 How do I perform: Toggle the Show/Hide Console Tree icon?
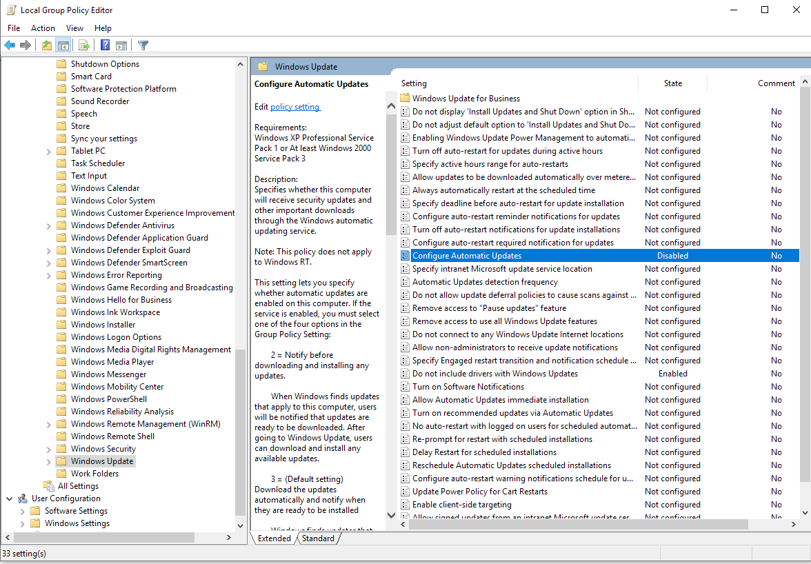coord(63,46)
